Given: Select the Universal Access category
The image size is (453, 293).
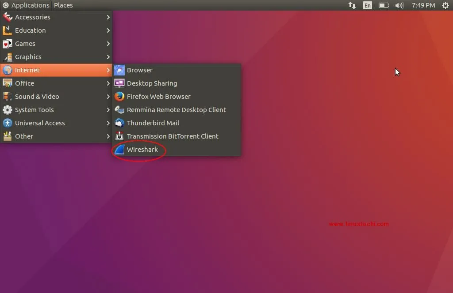Looking at the screenshot, I should click(40, 123).
